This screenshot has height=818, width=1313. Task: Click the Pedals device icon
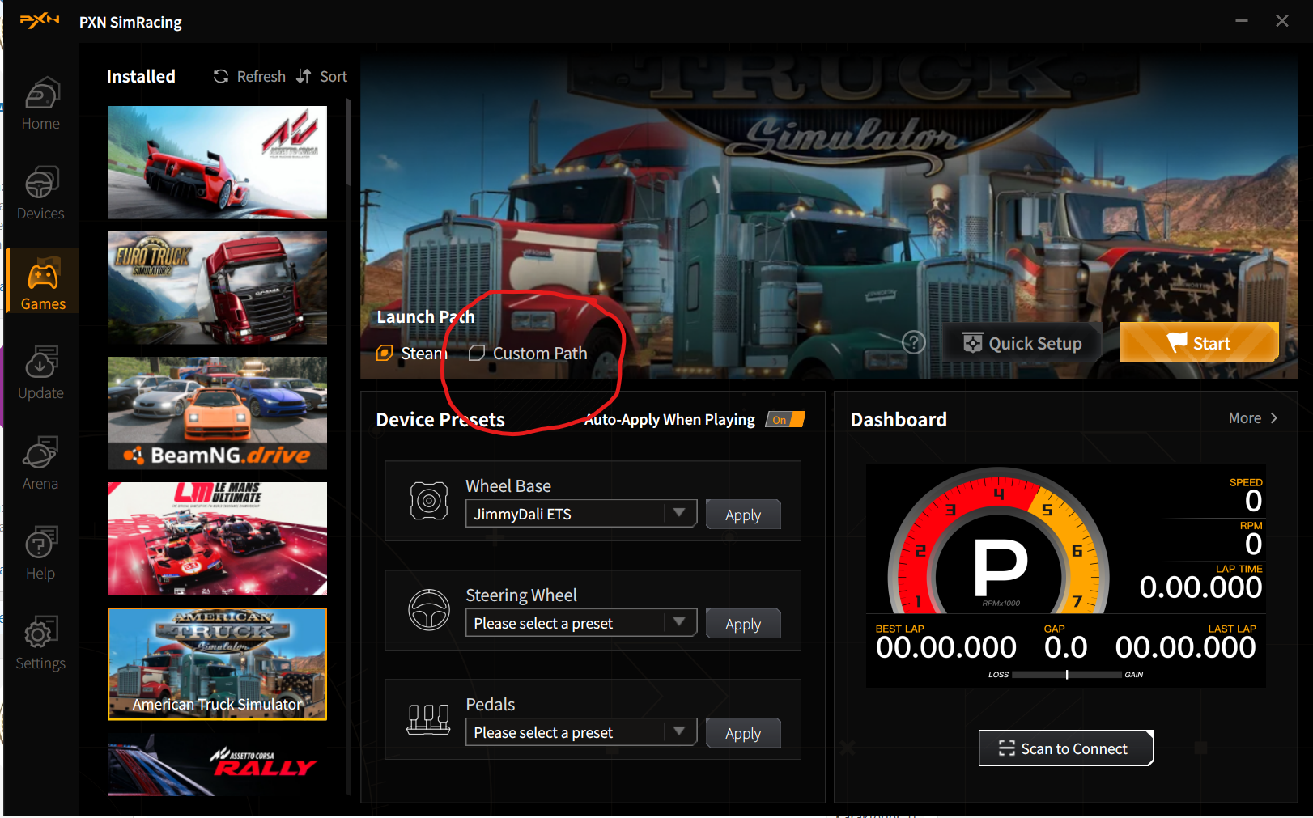pos(428,719)
